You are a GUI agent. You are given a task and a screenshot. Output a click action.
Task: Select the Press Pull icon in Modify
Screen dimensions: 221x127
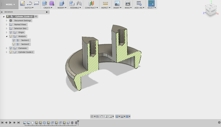(x=62, y=3)
